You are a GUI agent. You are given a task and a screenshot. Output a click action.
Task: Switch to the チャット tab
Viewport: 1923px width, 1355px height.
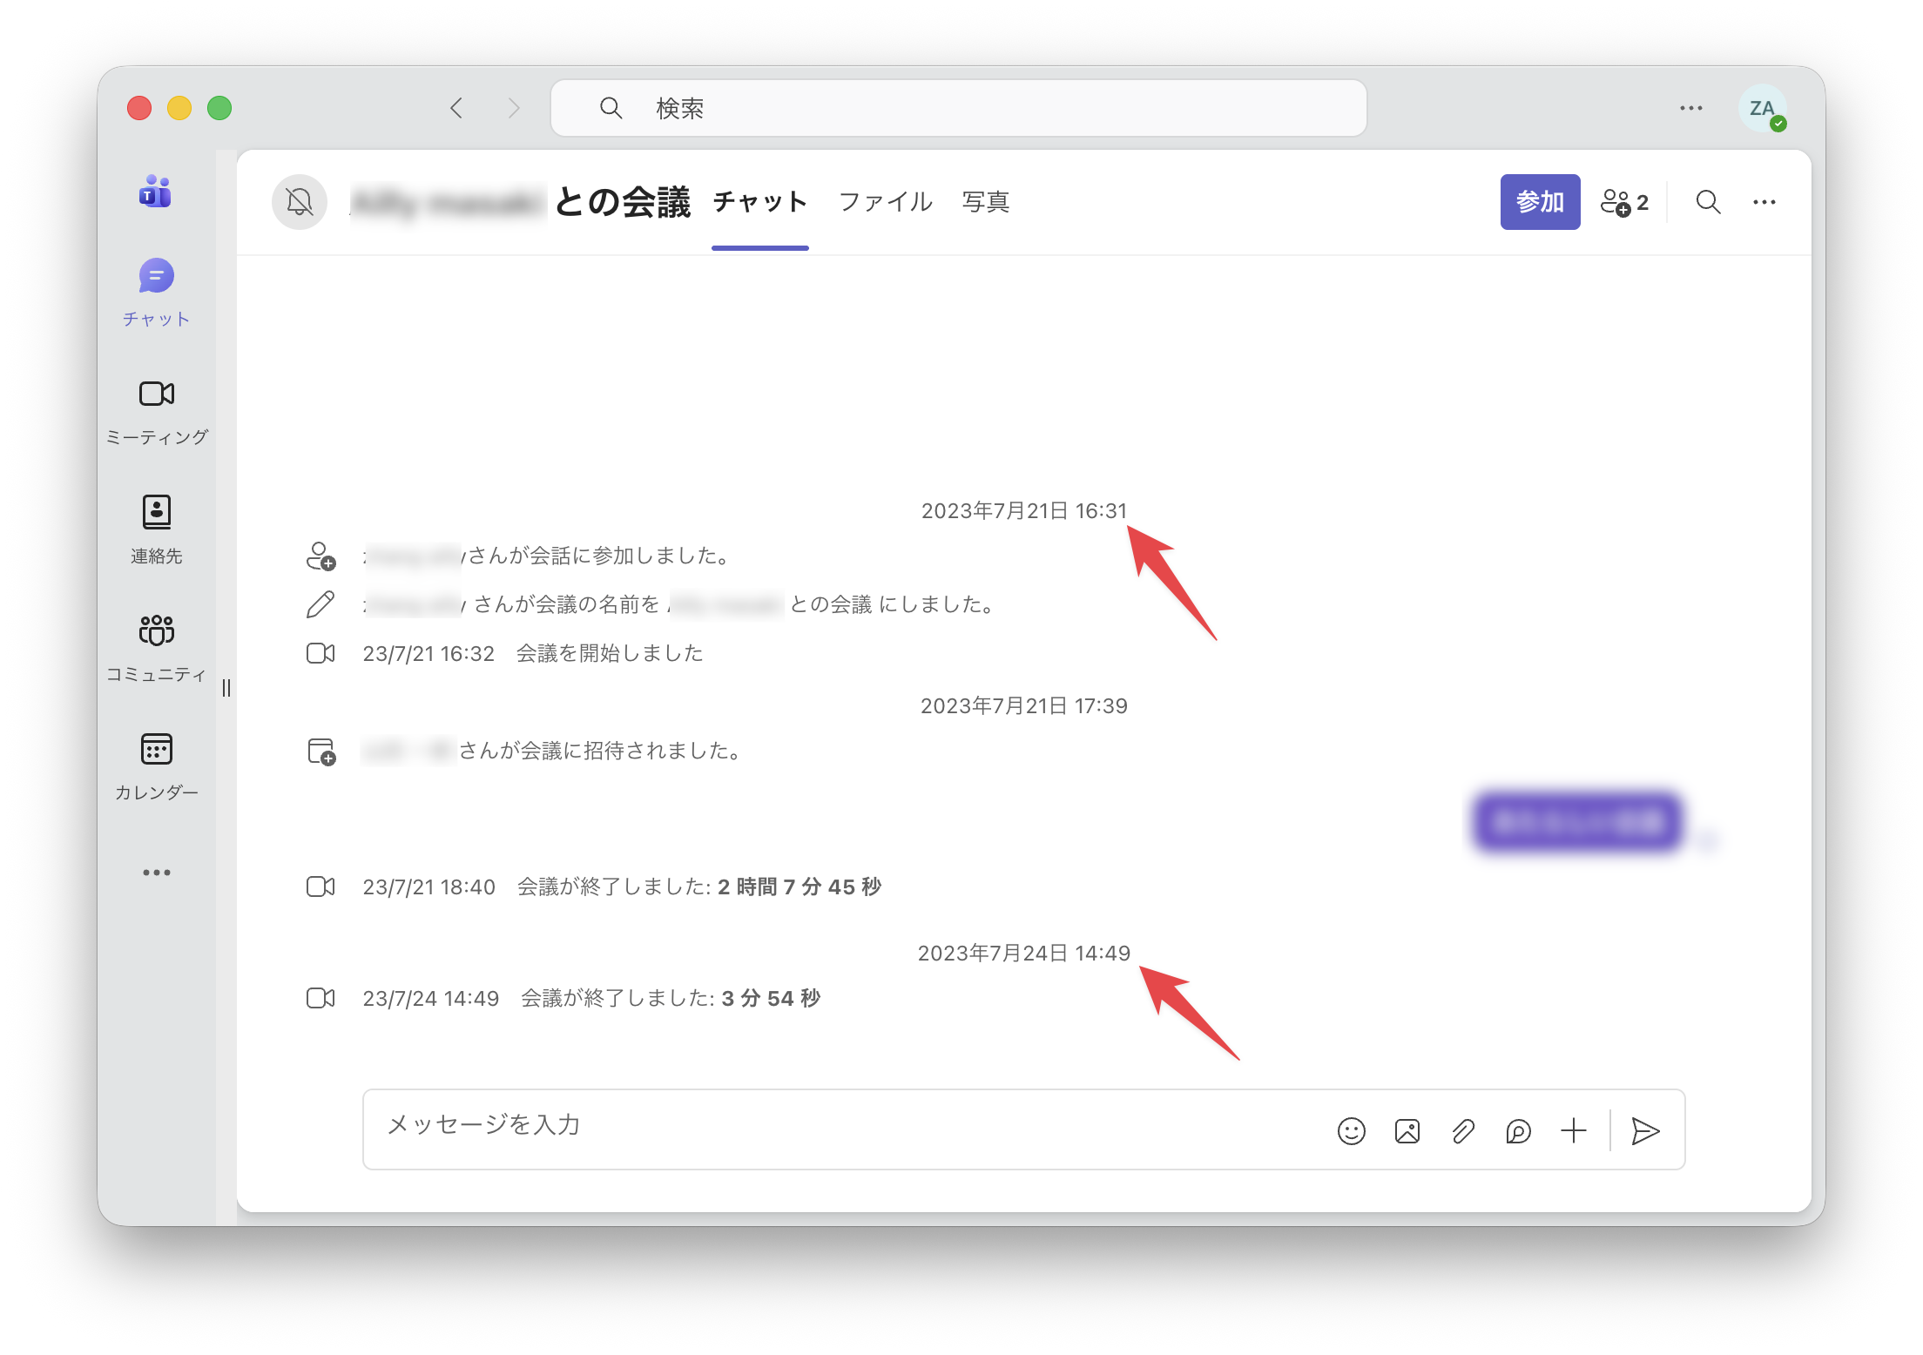click(x=760, y=202)
